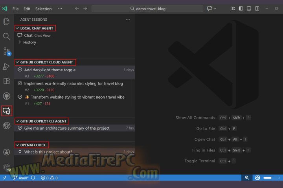Open remote window indicator in status bar
This screenshot has width=283, height=188.
(5, 178)
